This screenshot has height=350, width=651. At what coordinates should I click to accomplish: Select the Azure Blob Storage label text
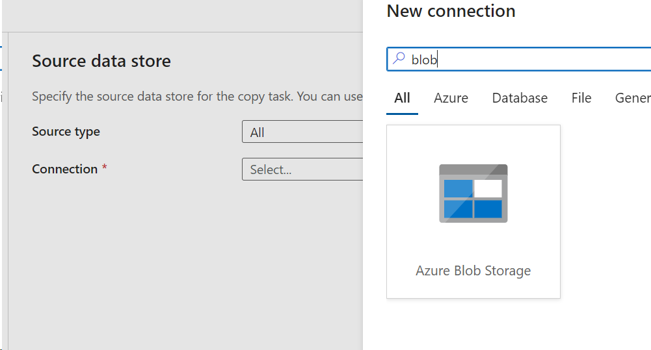[473, 271]
